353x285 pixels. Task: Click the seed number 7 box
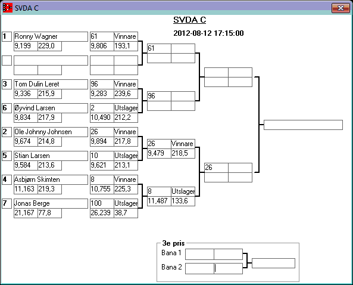[x=7, y=203]
